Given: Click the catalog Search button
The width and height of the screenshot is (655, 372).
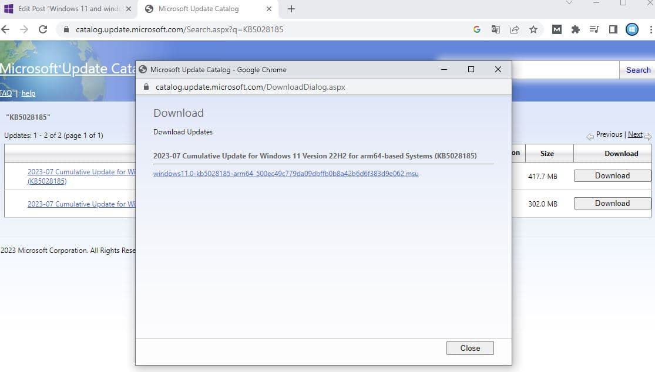Looking at the screenshot, I should (637, 70).
